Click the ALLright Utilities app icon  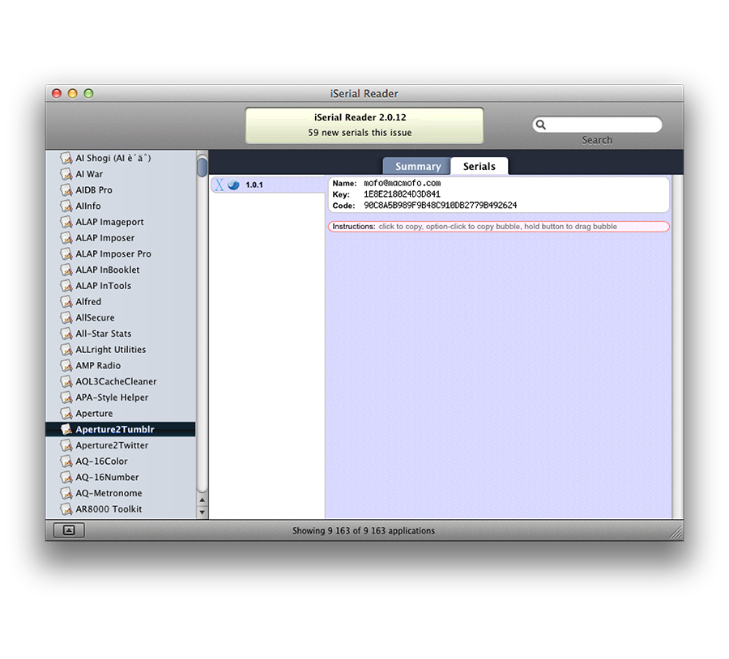tap(66, 350)
